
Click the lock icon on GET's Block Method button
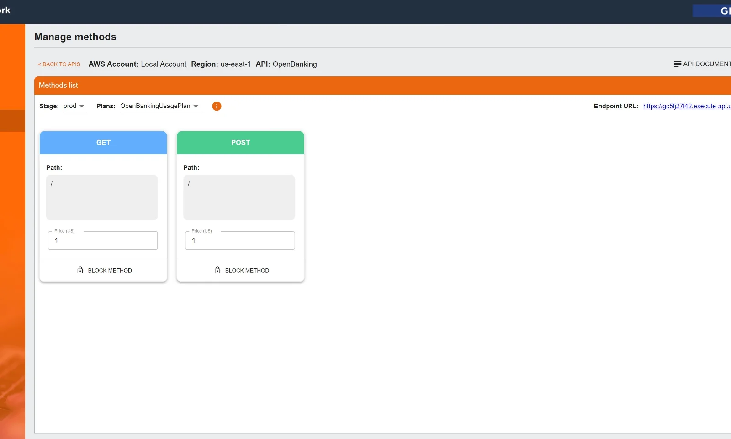(80, 270)
